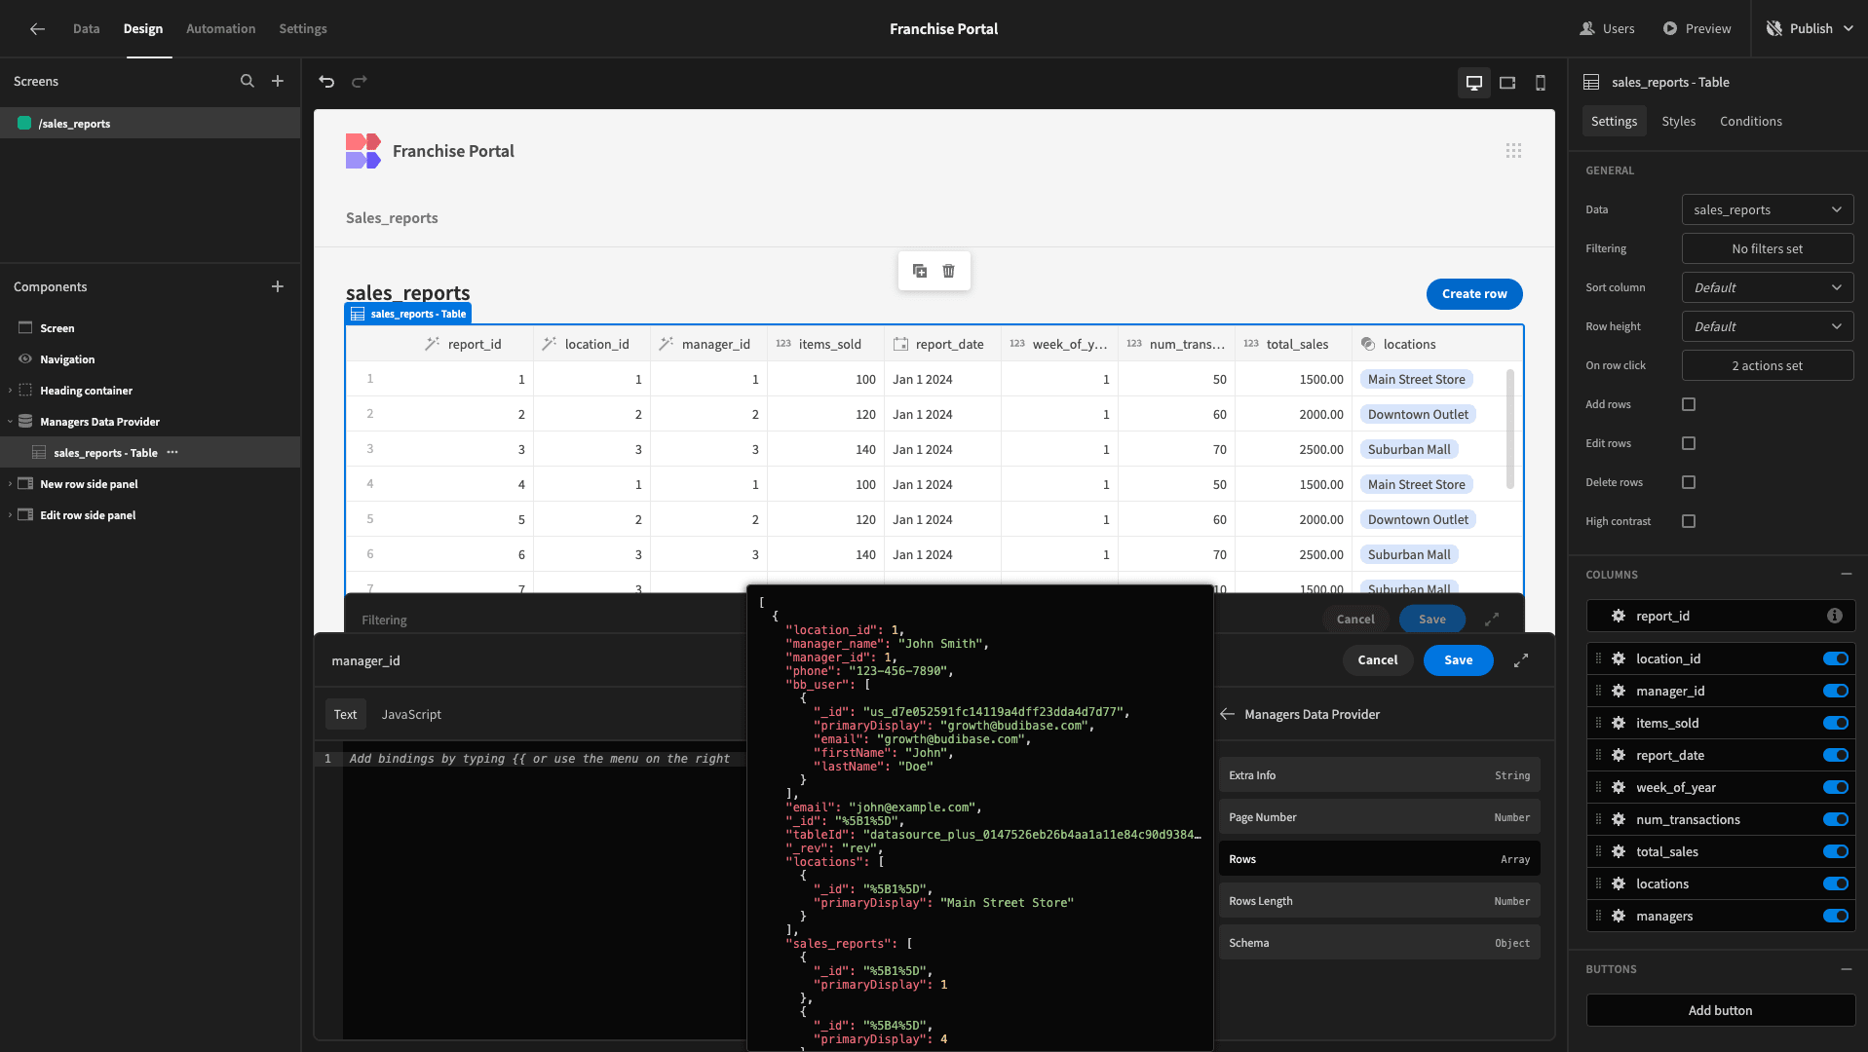Check the Edit rows checkbox
Screen dimensions: 1868x1052
point(1689,443)
